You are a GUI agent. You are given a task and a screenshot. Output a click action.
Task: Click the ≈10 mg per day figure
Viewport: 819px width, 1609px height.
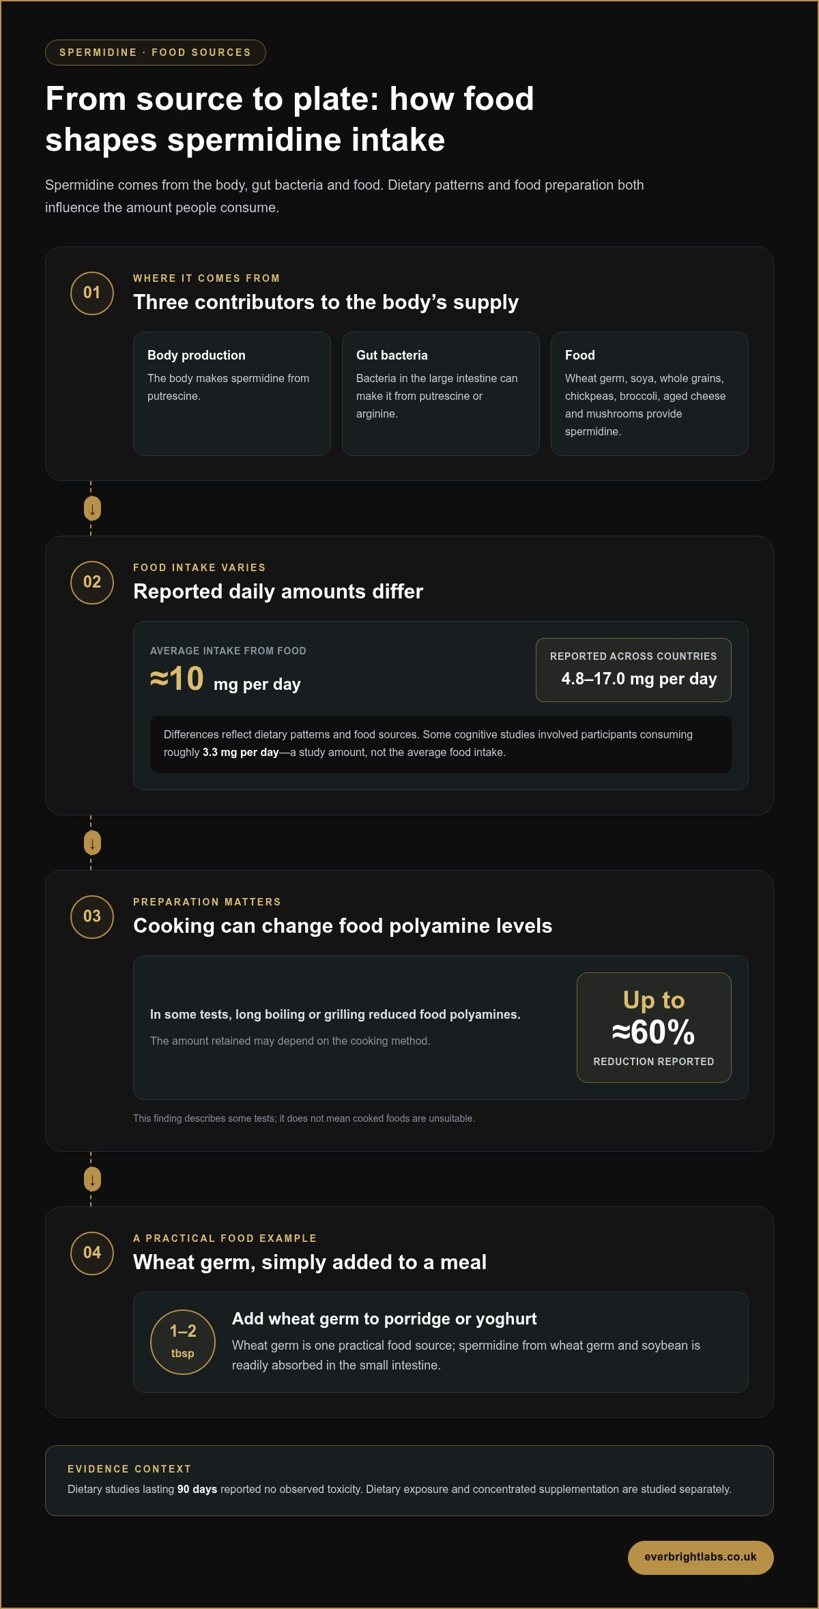click(x=225, y=680)
